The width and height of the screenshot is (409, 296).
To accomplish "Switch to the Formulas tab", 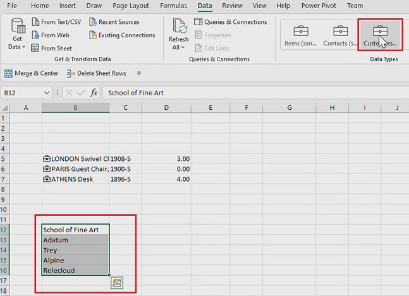I will 173,6.
